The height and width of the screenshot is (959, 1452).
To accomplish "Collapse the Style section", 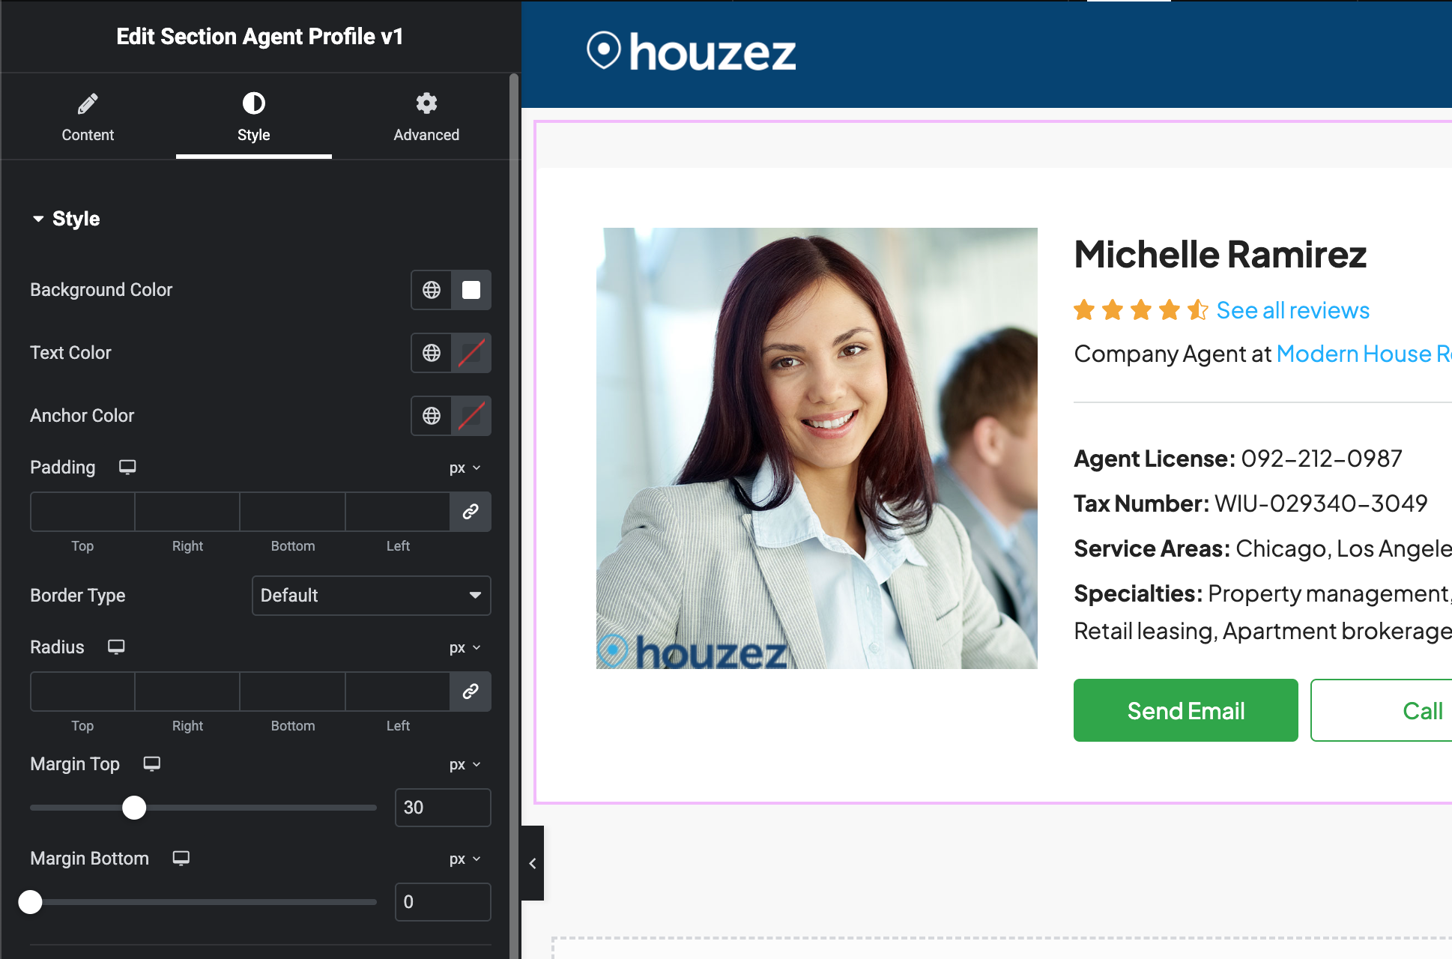I will coord(64,218).
